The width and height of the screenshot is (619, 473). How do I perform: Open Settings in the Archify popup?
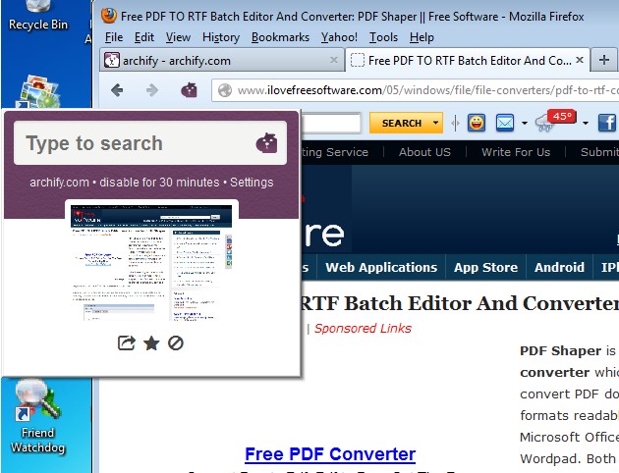pyautogui.click(x=252, y=183)
